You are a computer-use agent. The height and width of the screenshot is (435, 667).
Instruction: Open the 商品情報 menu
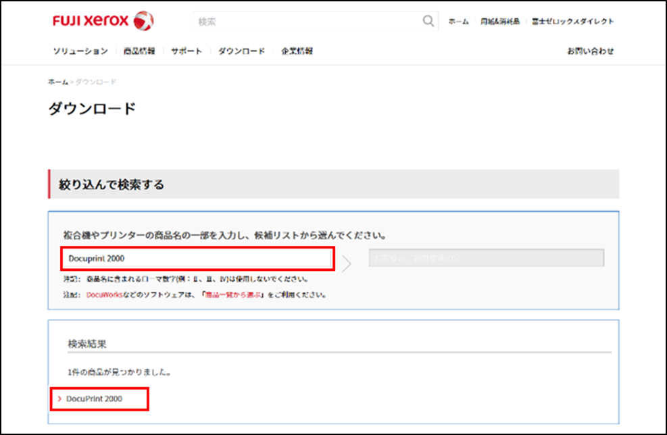pyautogui.click(x=139, y=51)
